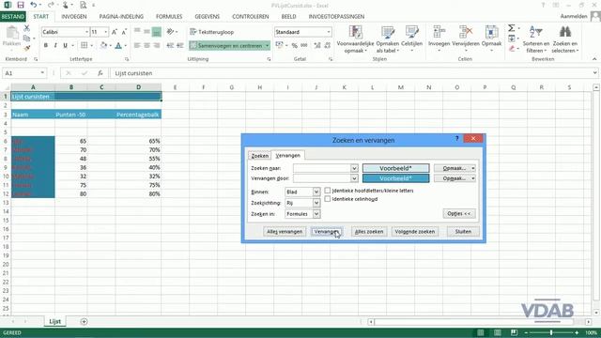Check Identieke celinhoud option
The image size is (601, 338).
point(328,199)
